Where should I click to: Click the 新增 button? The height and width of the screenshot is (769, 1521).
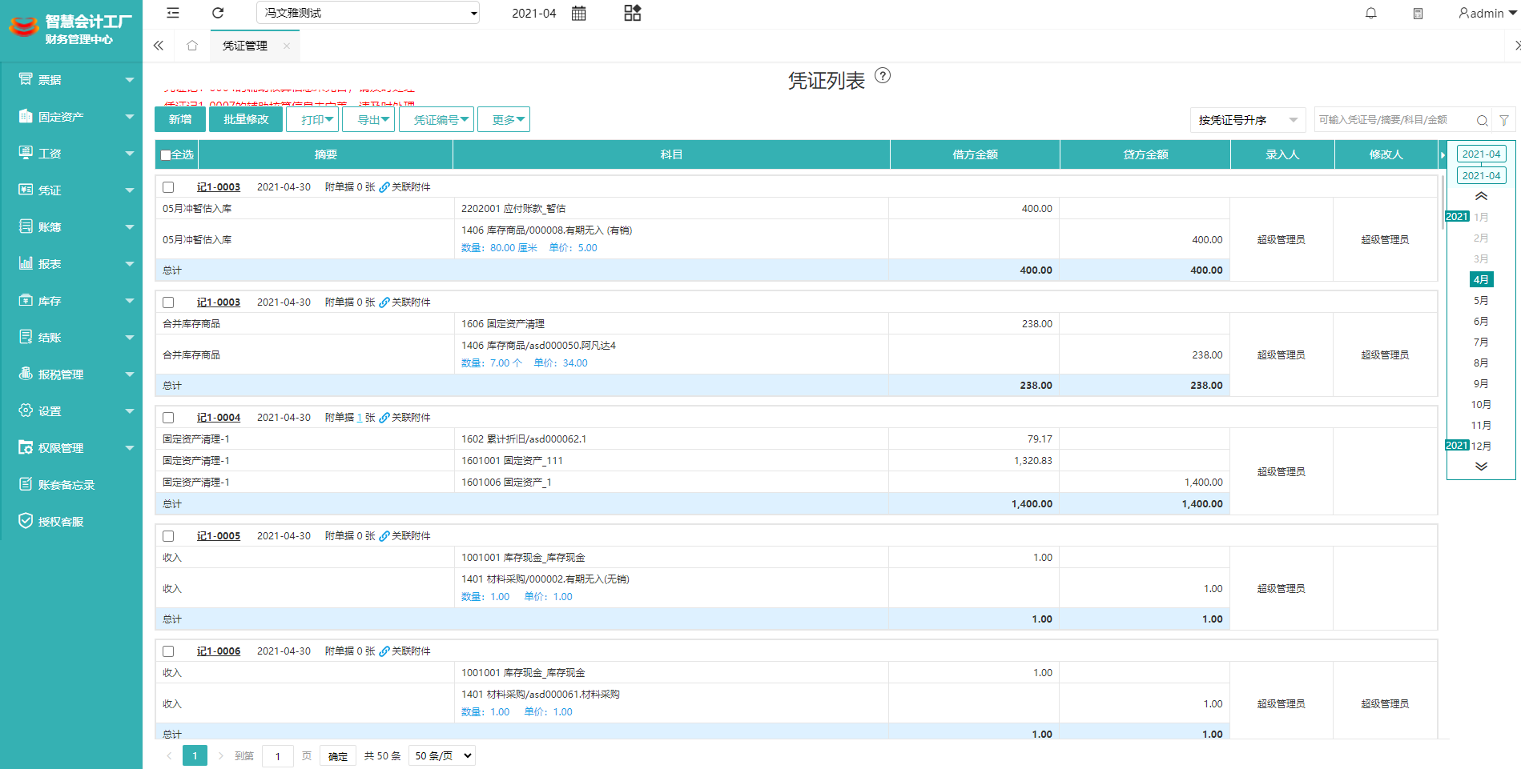pos(180,119)
